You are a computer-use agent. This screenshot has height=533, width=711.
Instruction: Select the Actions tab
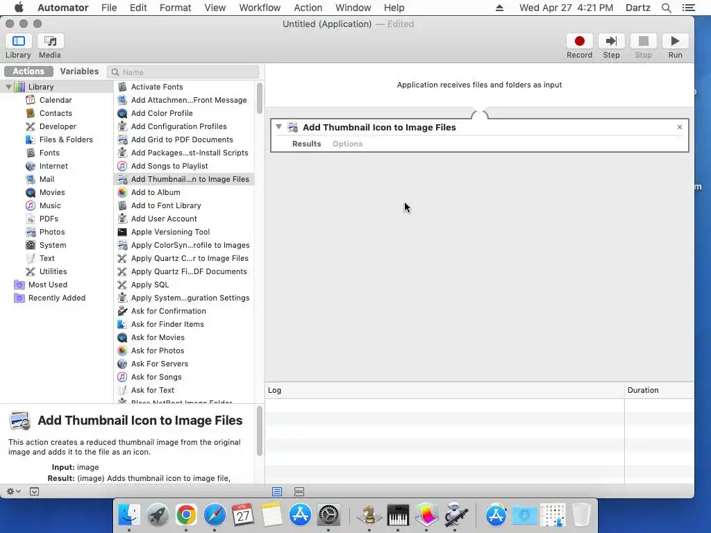28,71
